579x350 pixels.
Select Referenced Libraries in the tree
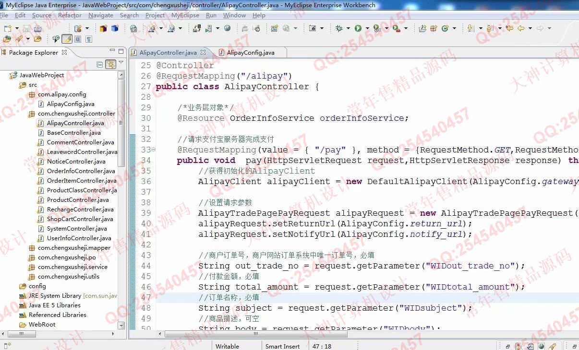[58, 315]
